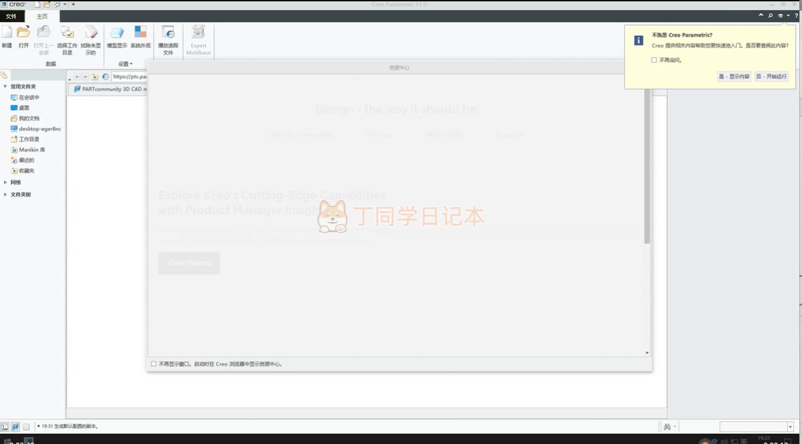802x444 pixels.
Task: Select the PARTcommunity 3D CAD browser tab
Action: point(110,89)
